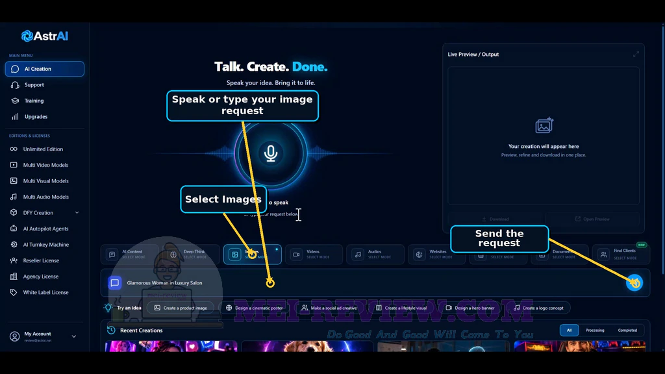Viewport: 665px width, 374px height.
Task: Click the chat bubble icon in the request box
Action: [114, 283]
